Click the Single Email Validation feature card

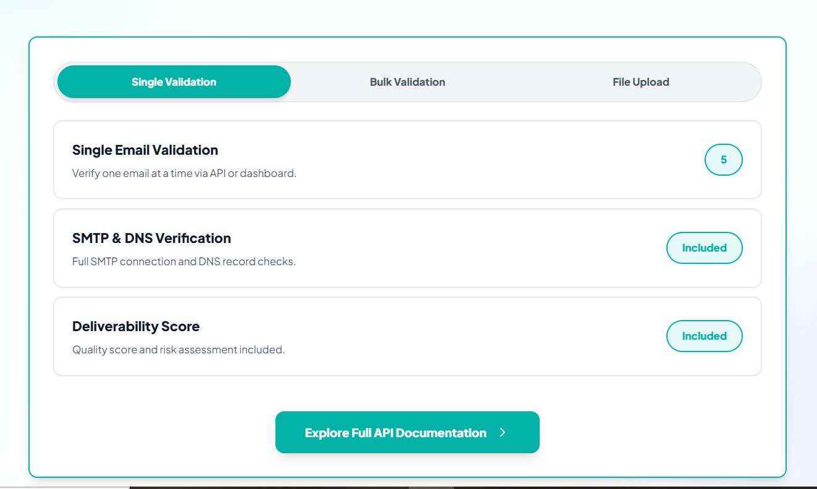(x=408, y=160)
